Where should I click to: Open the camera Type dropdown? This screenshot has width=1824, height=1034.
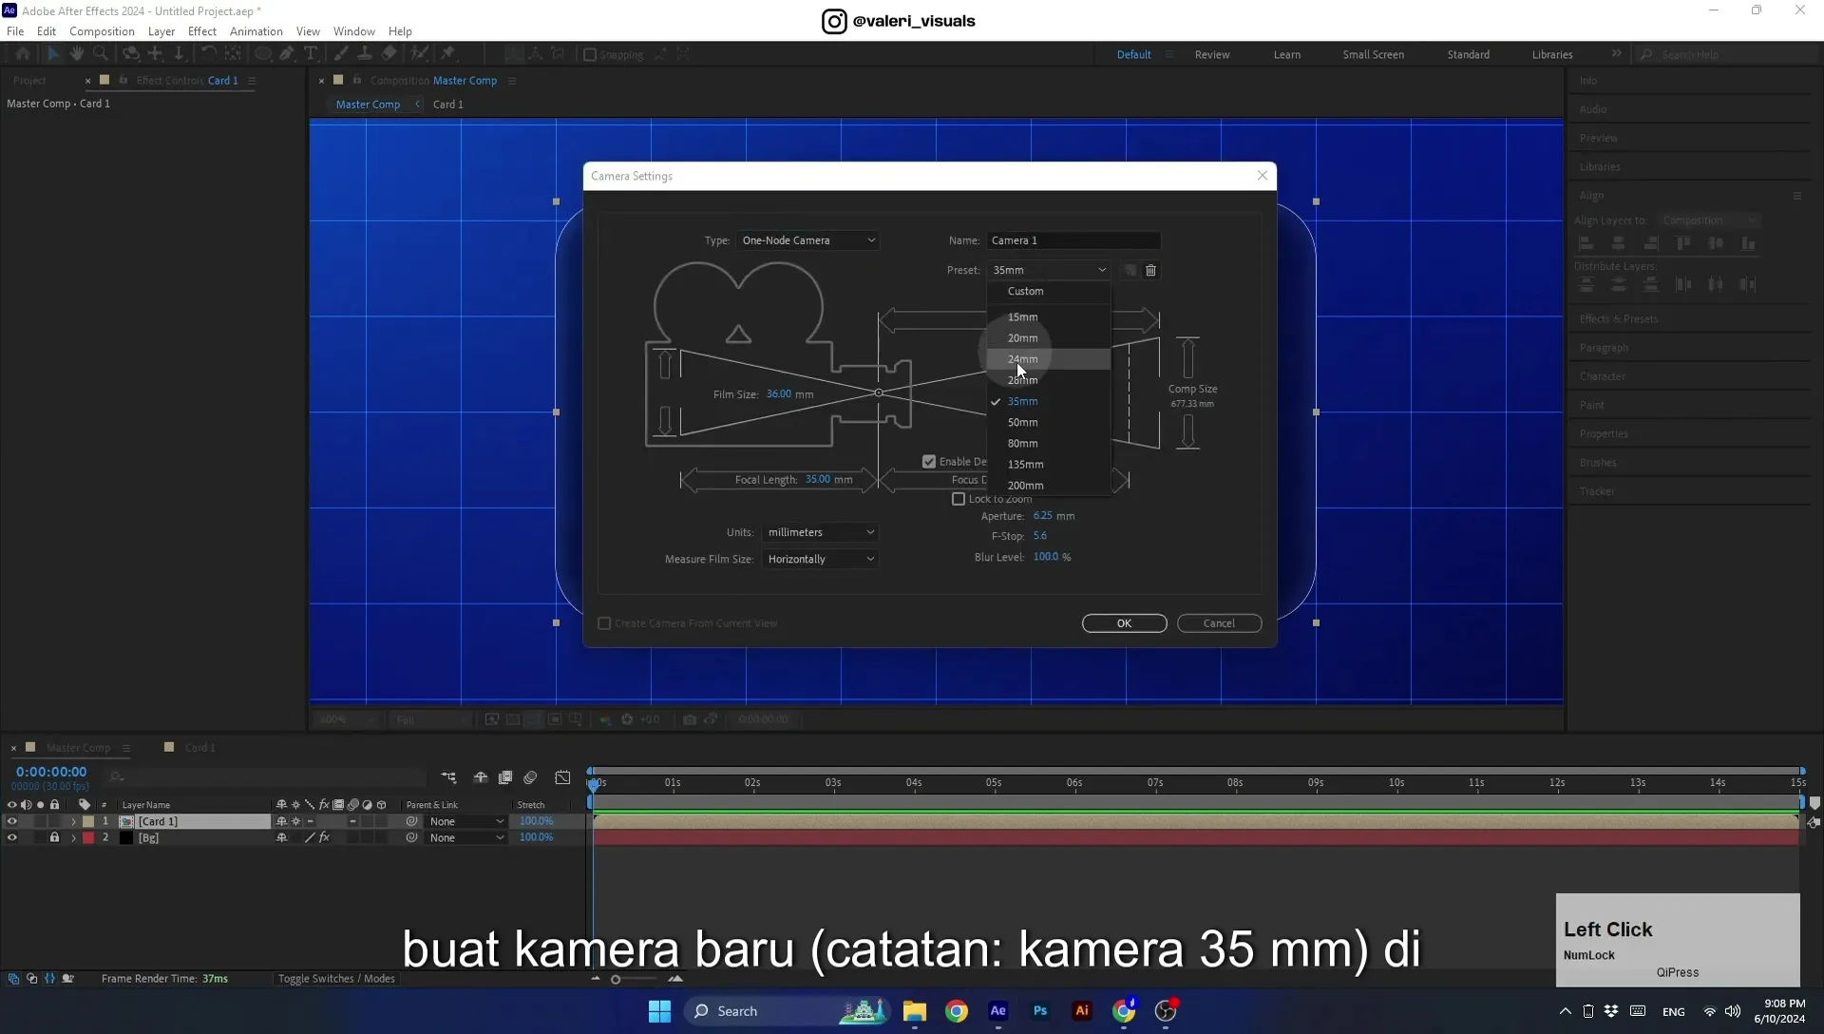[807, 240]
